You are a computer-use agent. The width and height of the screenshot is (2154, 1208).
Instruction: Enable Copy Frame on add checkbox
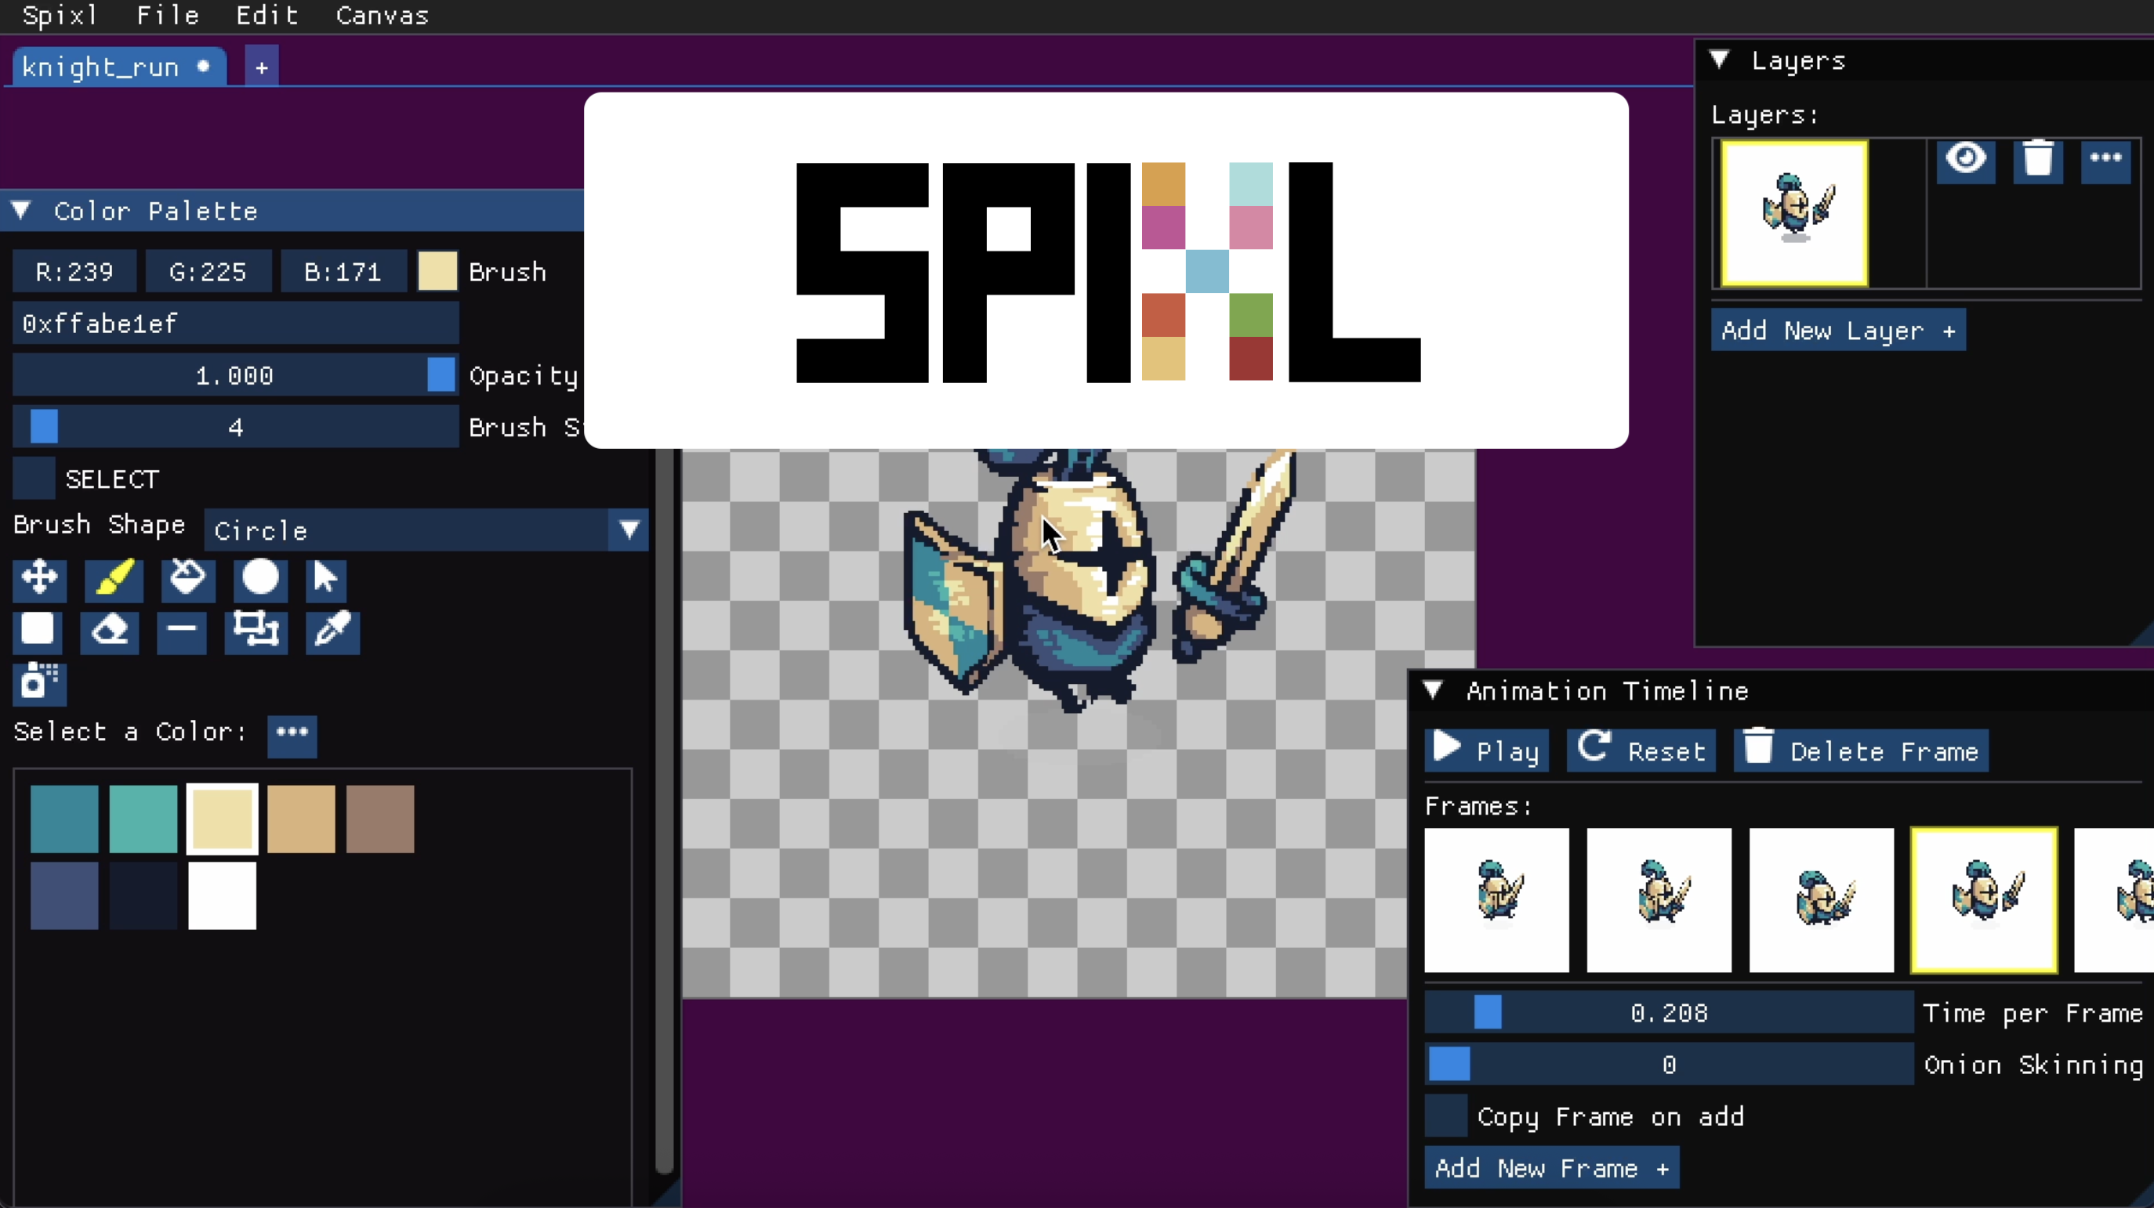coord(1447,1116)
